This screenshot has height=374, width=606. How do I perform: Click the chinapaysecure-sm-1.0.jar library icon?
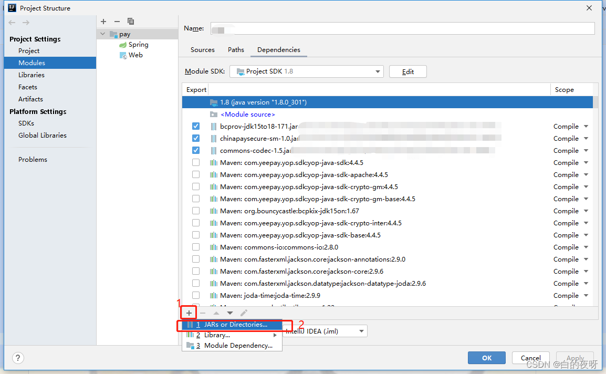pyautogui.click(x=213, y=139)
